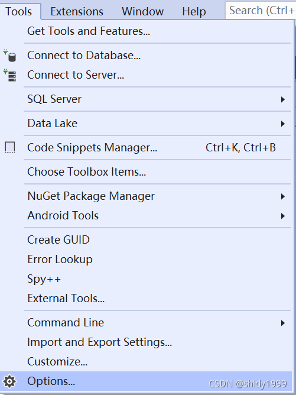
Task: Select Import and Export Settings
Action: 146,342
